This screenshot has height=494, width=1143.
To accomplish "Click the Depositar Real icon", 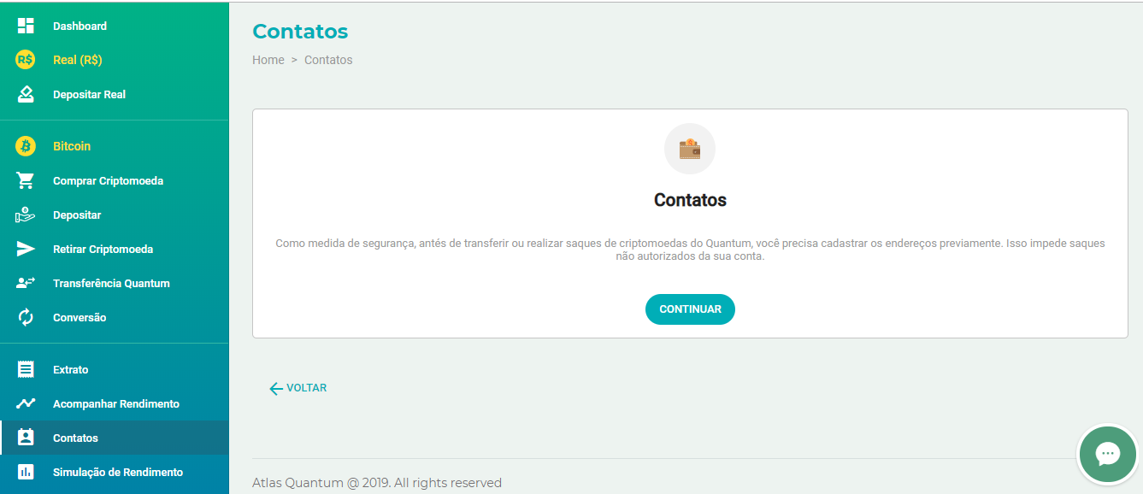I will coord(26,94).
